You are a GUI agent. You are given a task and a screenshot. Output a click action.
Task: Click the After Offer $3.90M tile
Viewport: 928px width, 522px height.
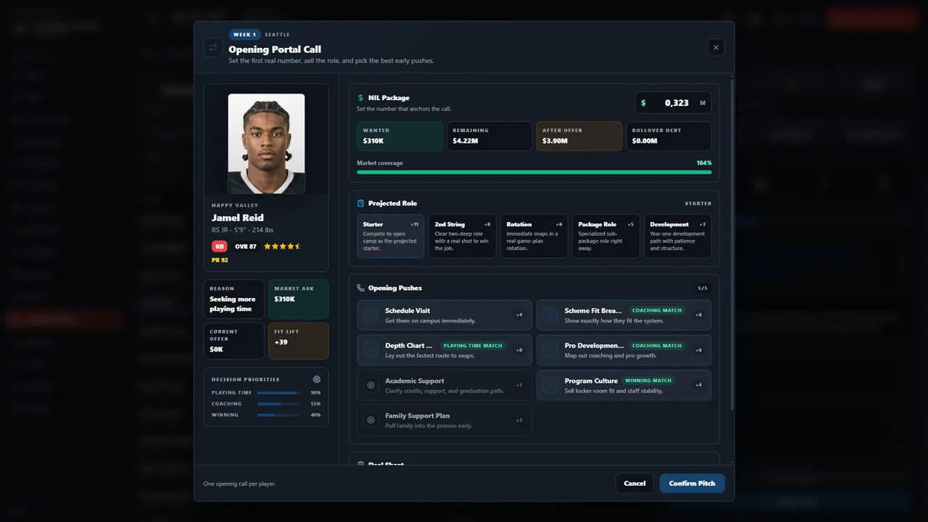(x=579, y=136)
